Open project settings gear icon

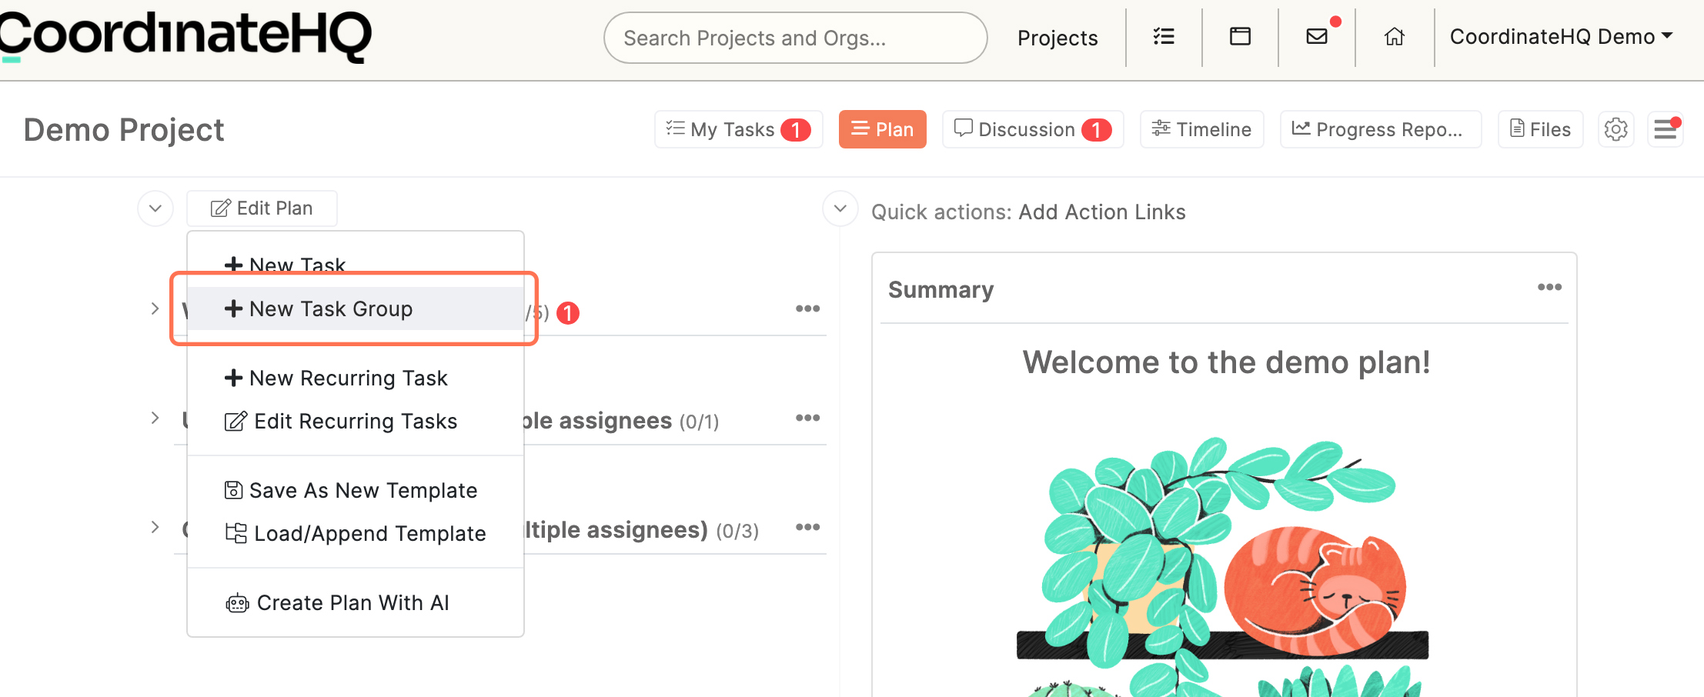[x=1616, y=129]
